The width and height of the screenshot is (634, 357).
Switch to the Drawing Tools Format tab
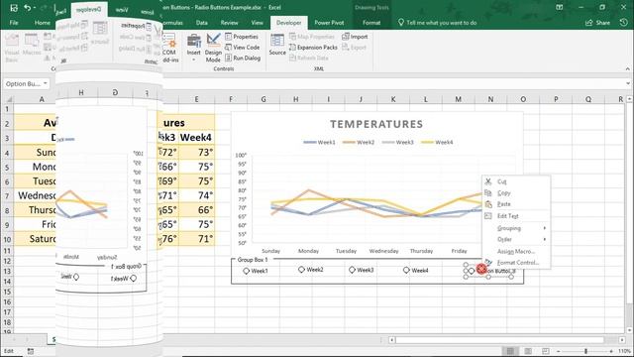point(371,23)
